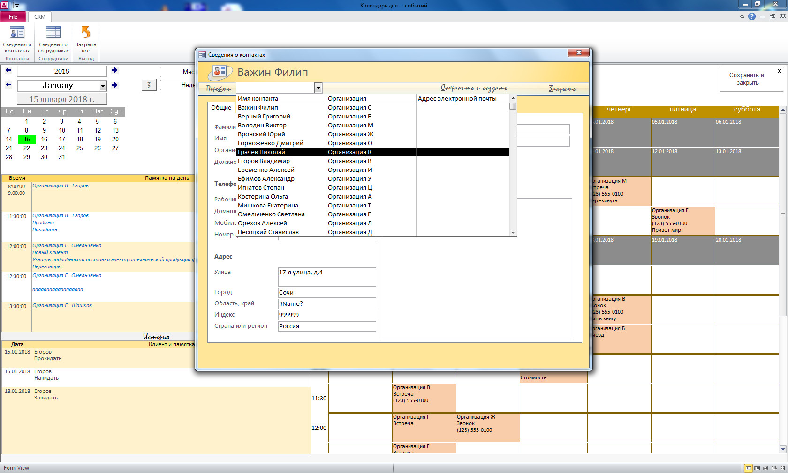
Task: Open Организация Е Звонок calendar event
Action: pyautogui.click(x=682, y=220)
